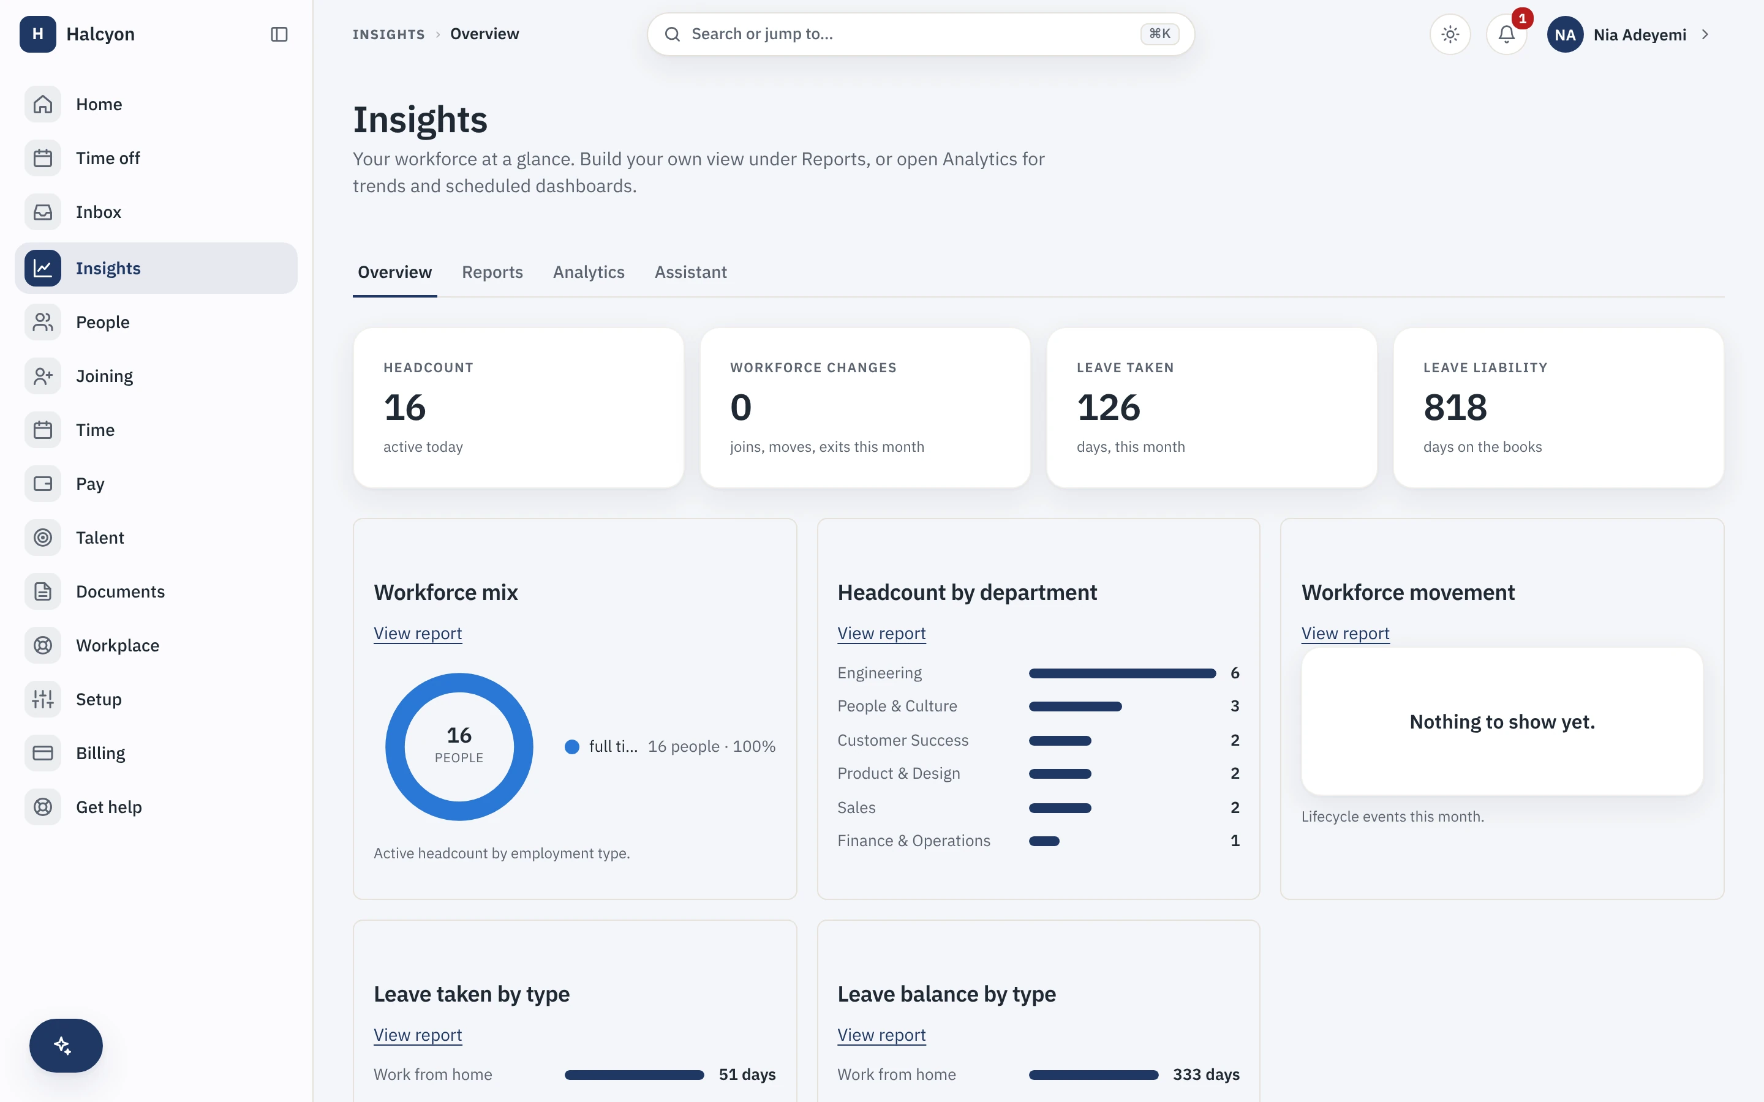Open View report under Workforce mix
The image size is (1764, 1102).
tap(418, 634)
